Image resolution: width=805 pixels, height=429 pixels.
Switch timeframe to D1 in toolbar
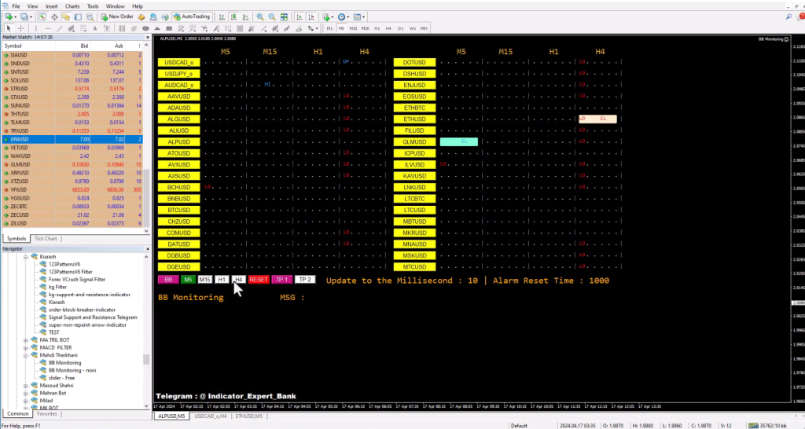[400, 28]
